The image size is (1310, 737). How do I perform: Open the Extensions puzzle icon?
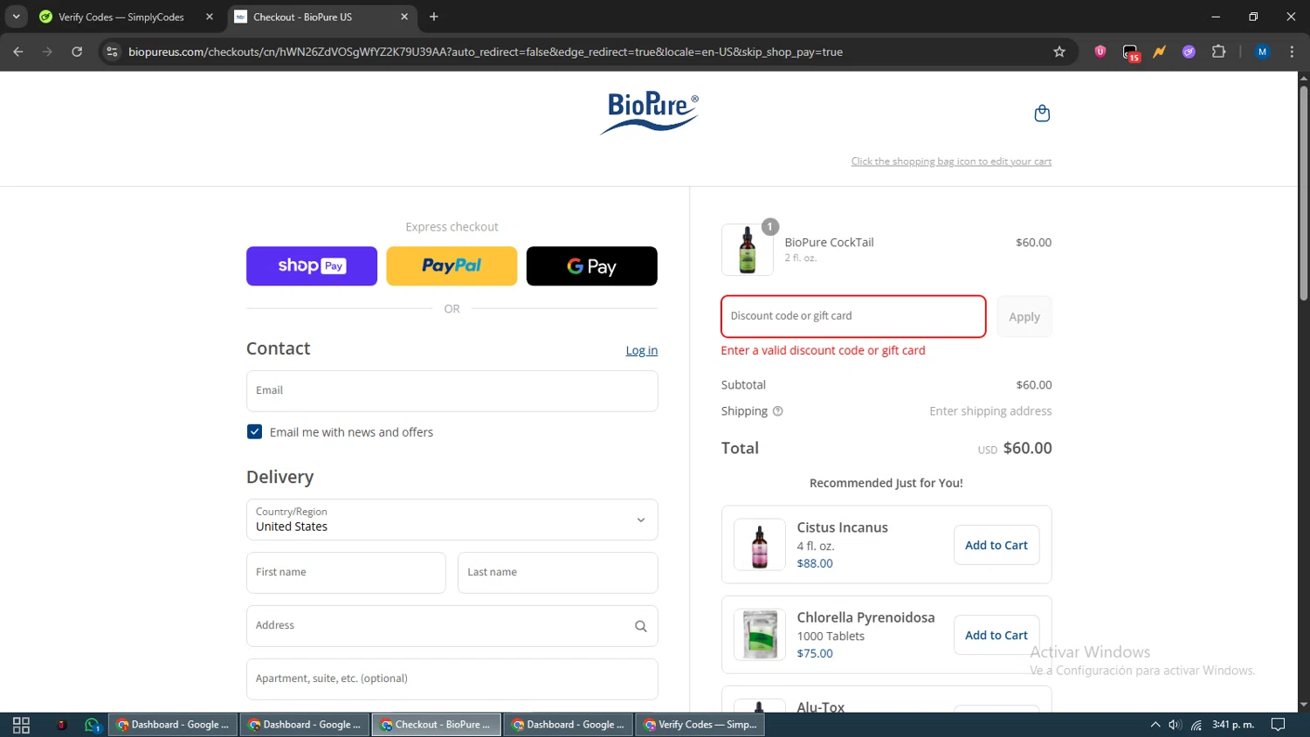click(x=1218, y=52)
